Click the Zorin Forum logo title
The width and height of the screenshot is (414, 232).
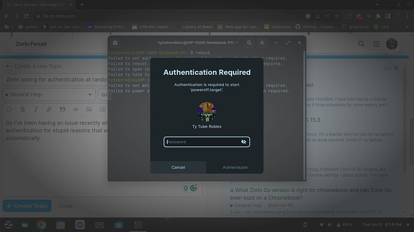31,44
